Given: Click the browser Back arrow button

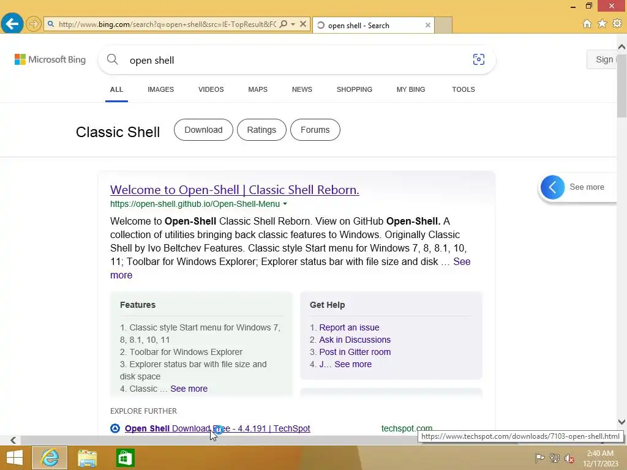Looking at the screenshot, I should (12, 24).
